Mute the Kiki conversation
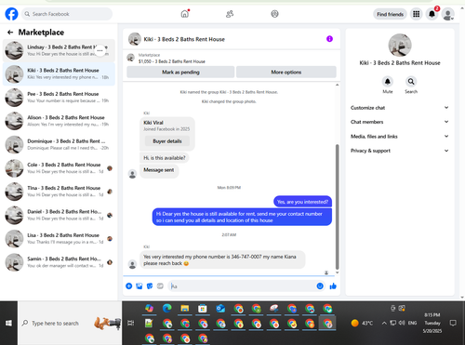Viewport: 465px width, 345px height. click(388, 82)
